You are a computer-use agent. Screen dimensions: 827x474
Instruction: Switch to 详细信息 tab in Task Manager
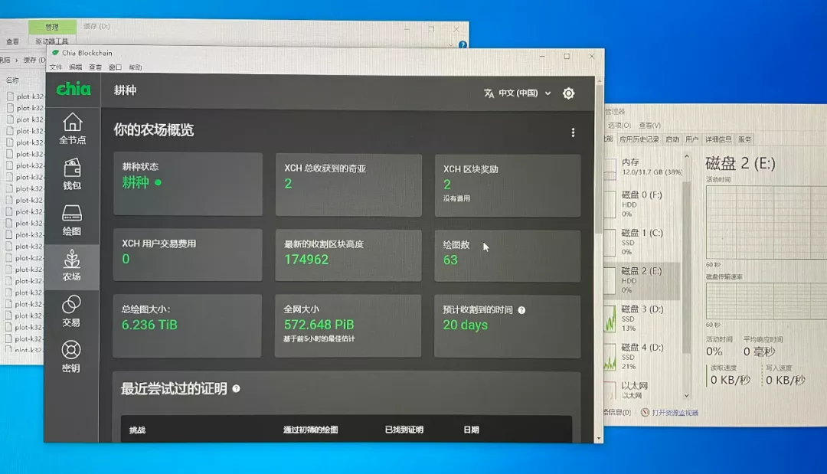point(719,139)
